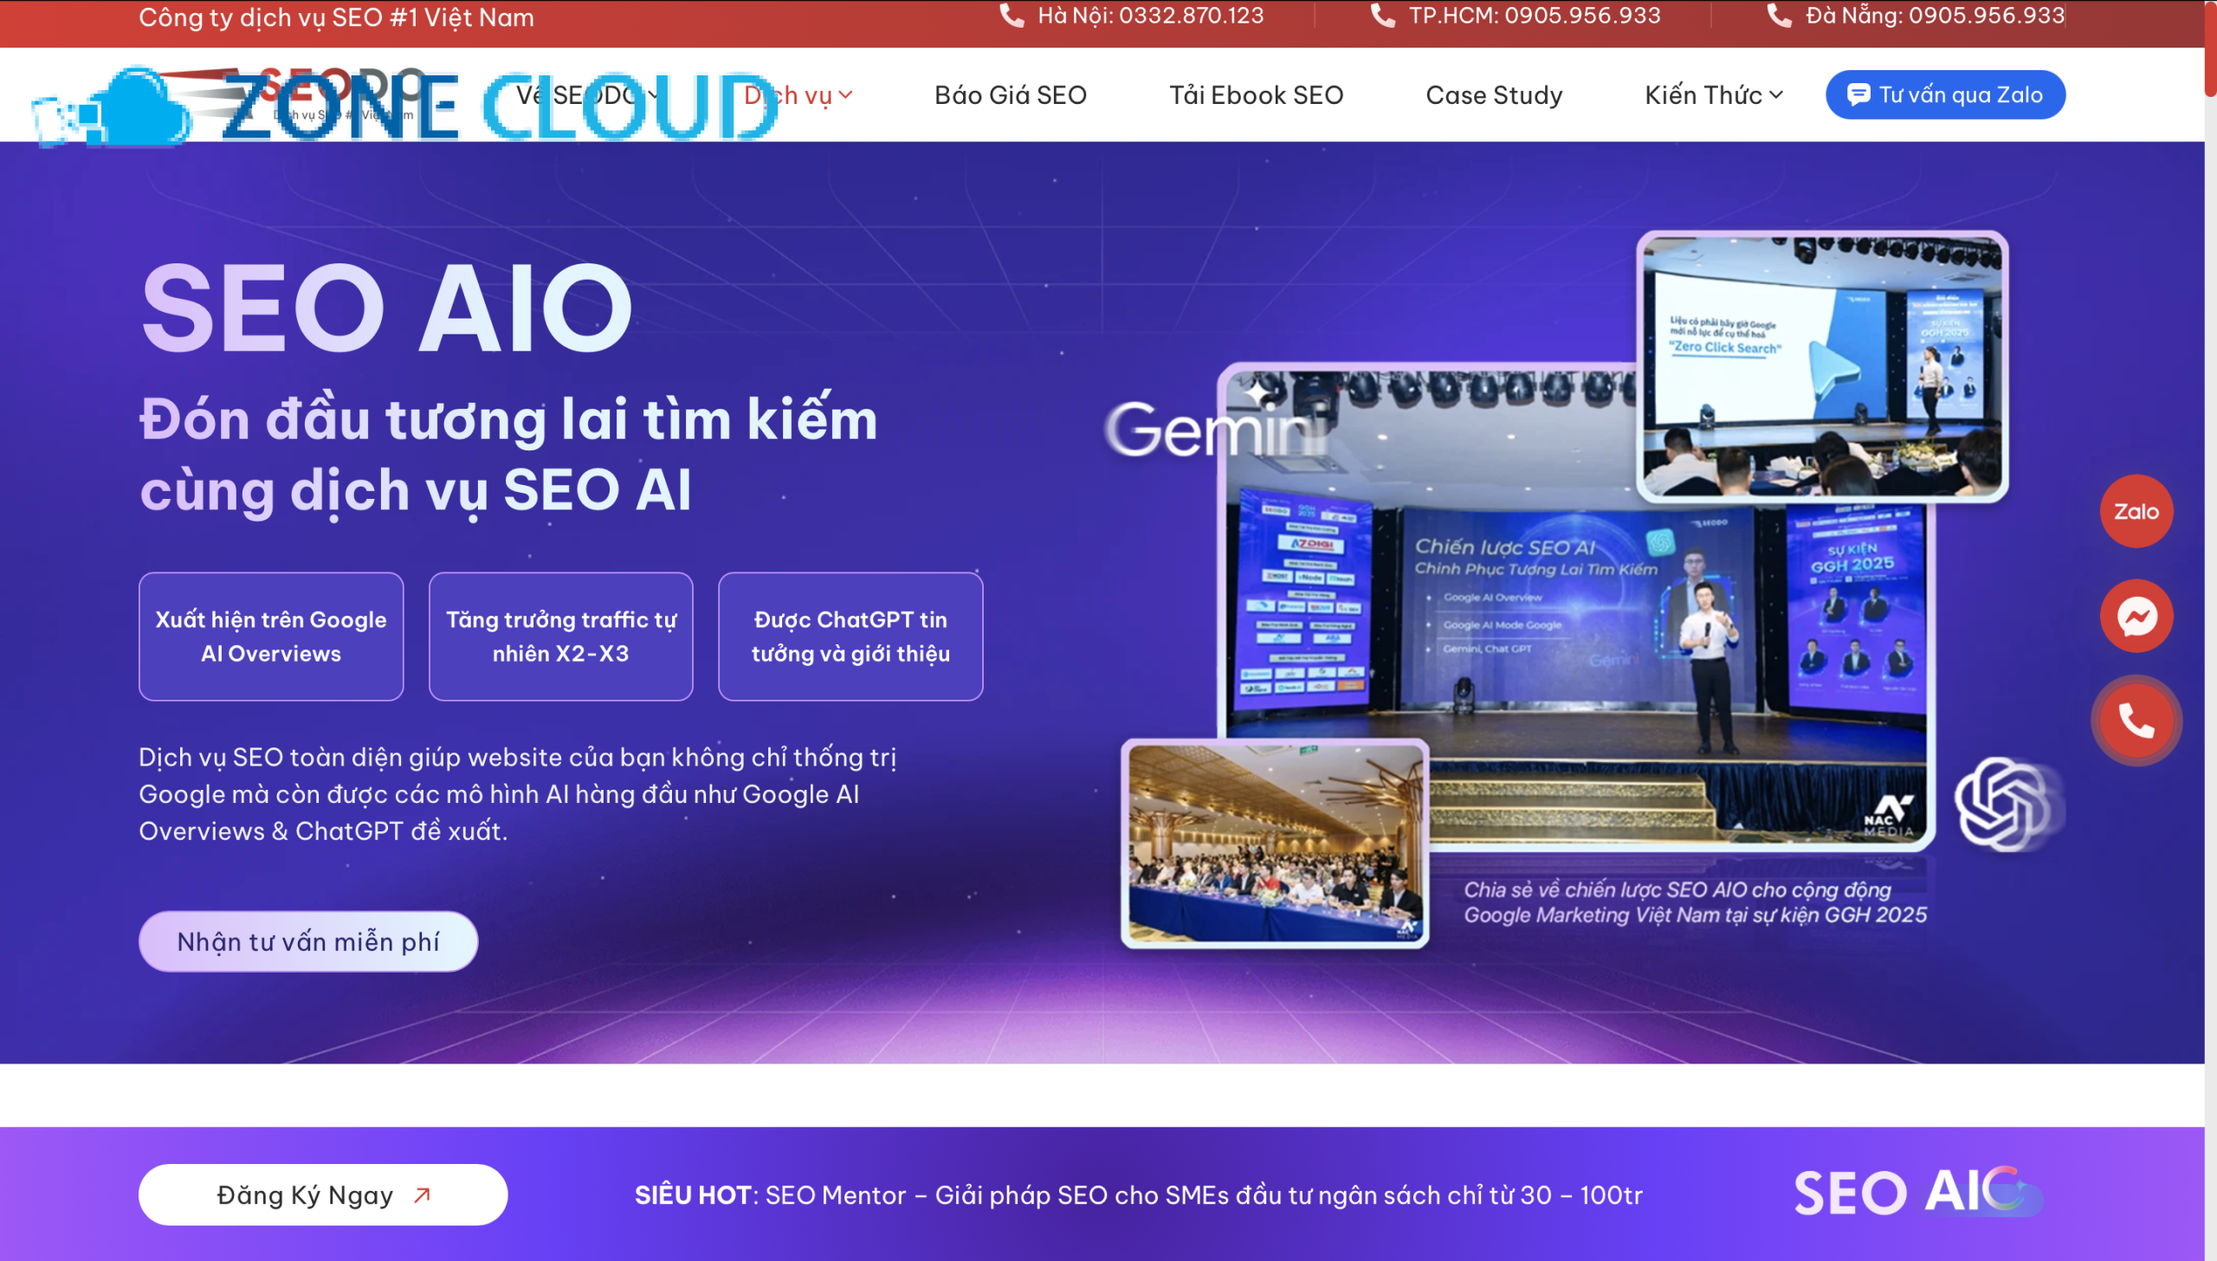
Task: Open the Báo Giá SEO menu item
Action: pos(1010,95)
